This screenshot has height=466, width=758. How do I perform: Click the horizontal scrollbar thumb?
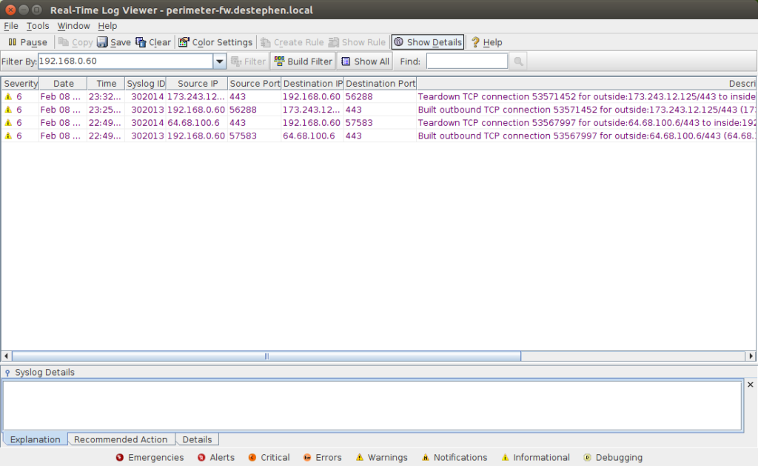[x=266, y=356]
